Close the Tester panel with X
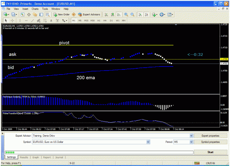The image size is (230, 166). click(x=2, y=134)
